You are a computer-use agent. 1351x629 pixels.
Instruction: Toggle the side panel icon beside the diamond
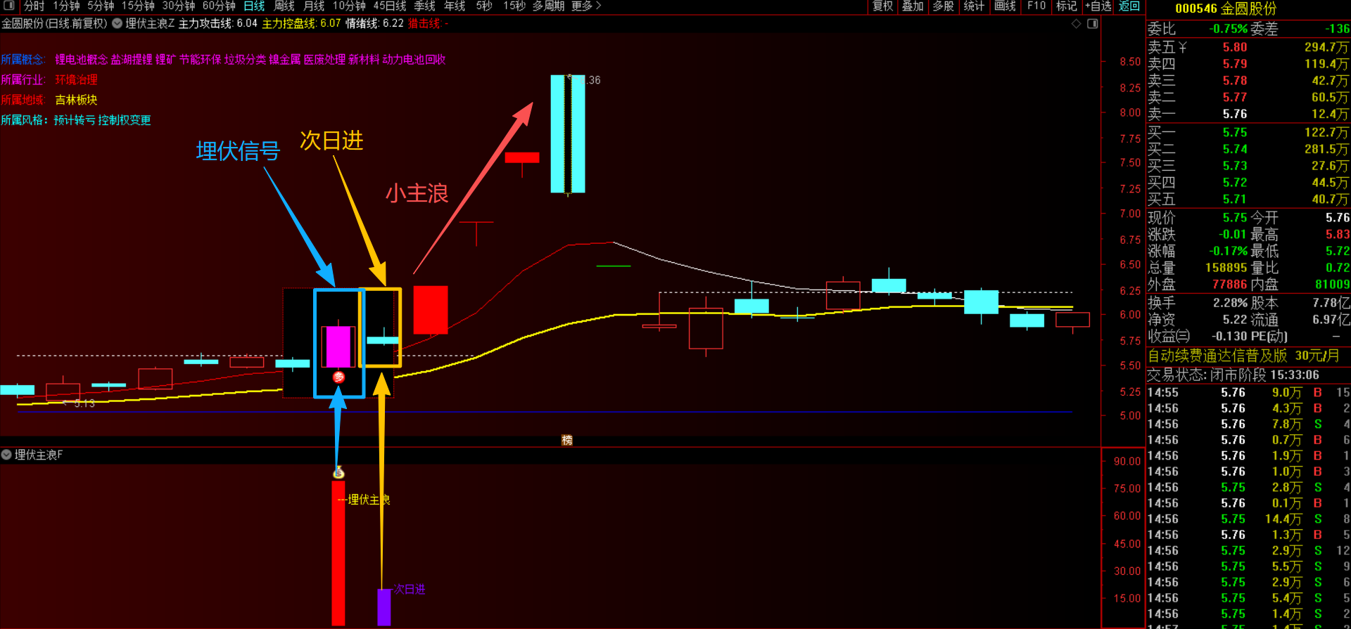click(1093, 24)
